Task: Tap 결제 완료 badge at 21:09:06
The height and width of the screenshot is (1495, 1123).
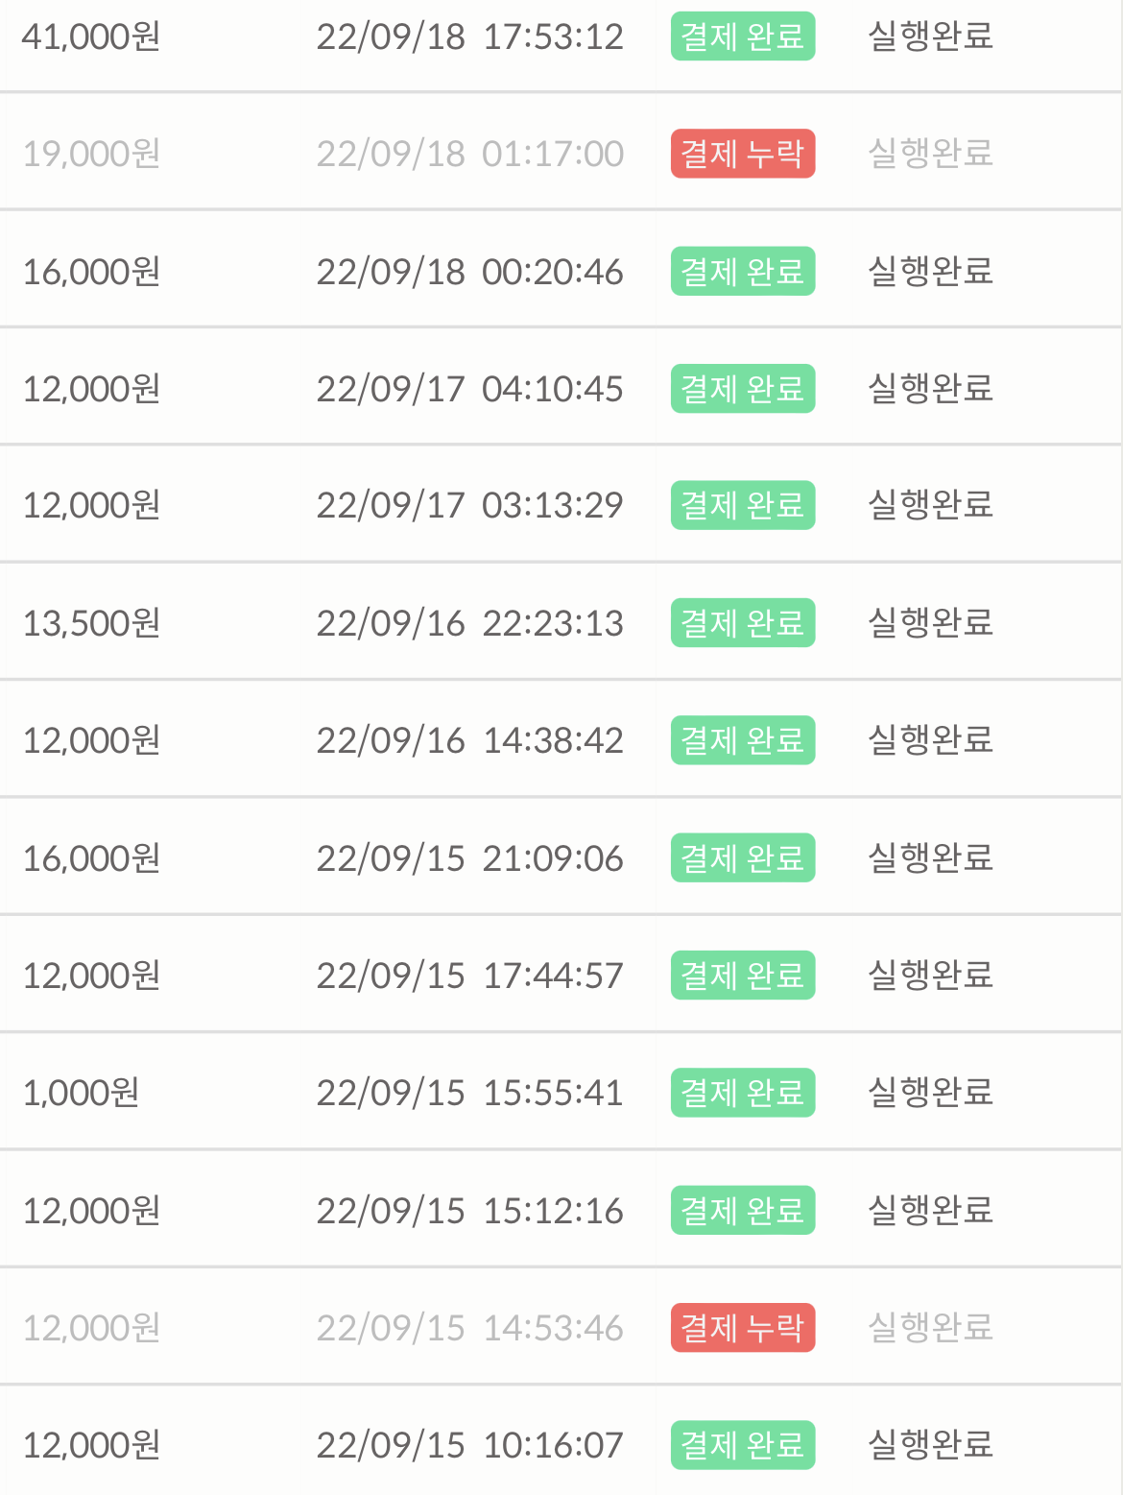Action: 743,857
